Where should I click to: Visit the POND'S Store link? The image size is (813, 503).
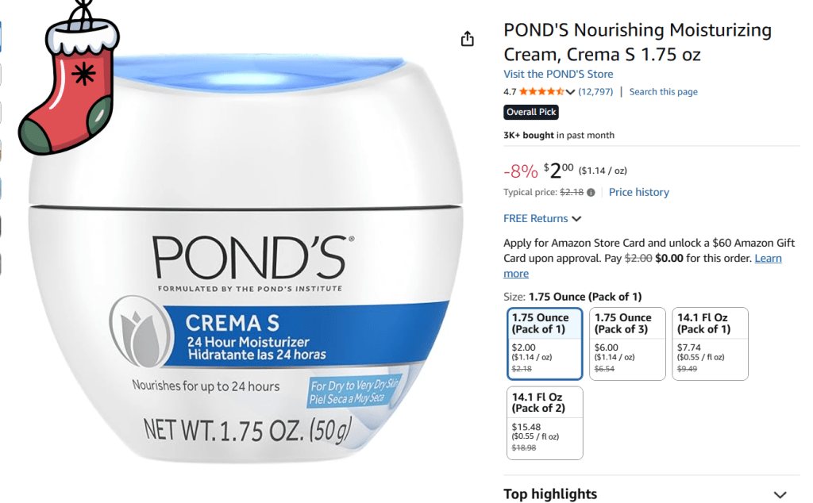558,74
